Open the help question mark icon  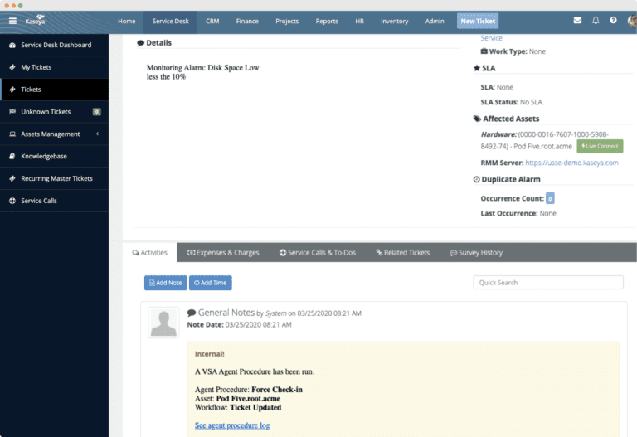point(613,20)
